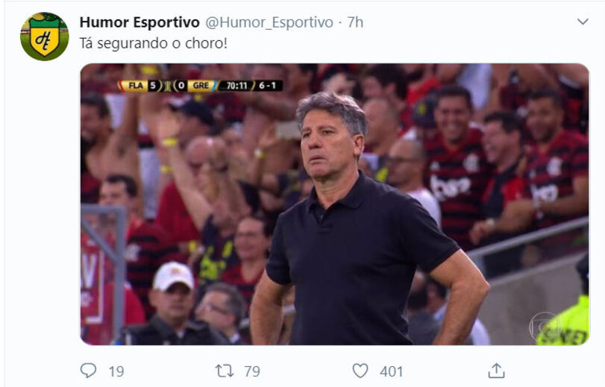605x387 pixels.
Task: Click the FLA score number 5
Action: coord(153,85)
